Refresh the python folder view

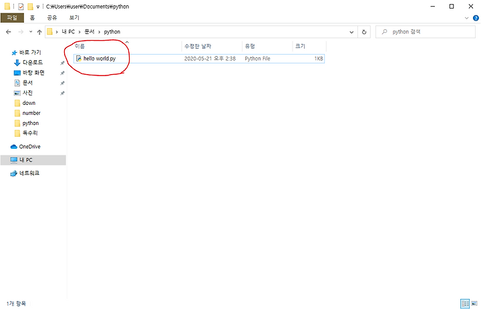364,32
